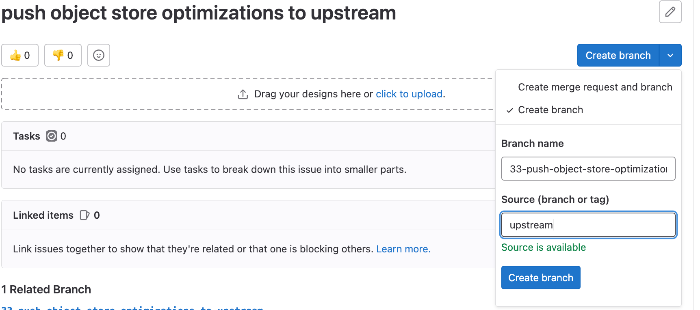Choose Create merge request and branch
Viewport: 700px width, 310px height.
(595, 87)
